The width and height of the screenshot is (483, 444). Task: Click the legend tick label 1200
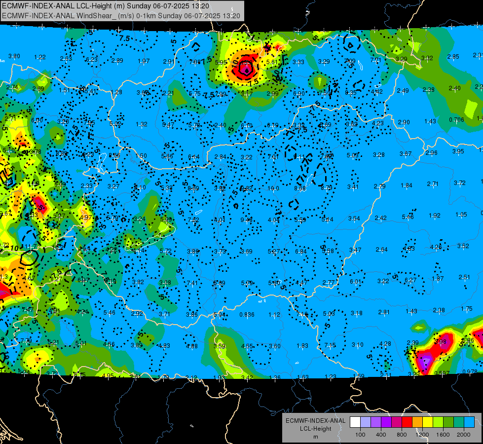422,435
